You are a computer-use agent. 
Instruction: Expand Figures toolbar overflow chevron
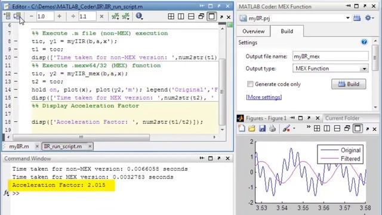tap(309, 127)
